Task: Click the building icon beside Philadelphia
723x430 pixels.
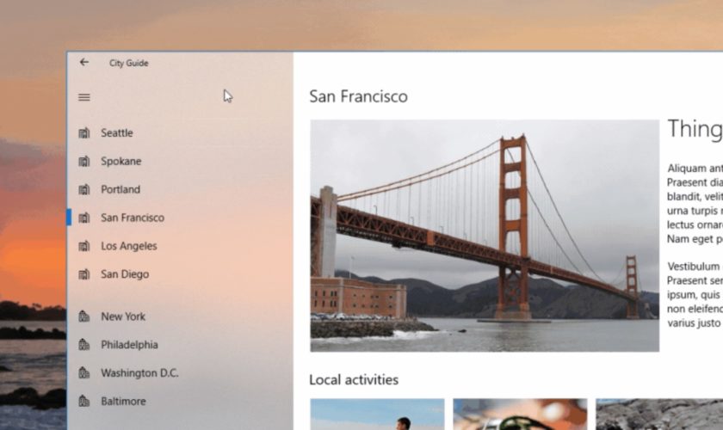Action: pos(84,345)
